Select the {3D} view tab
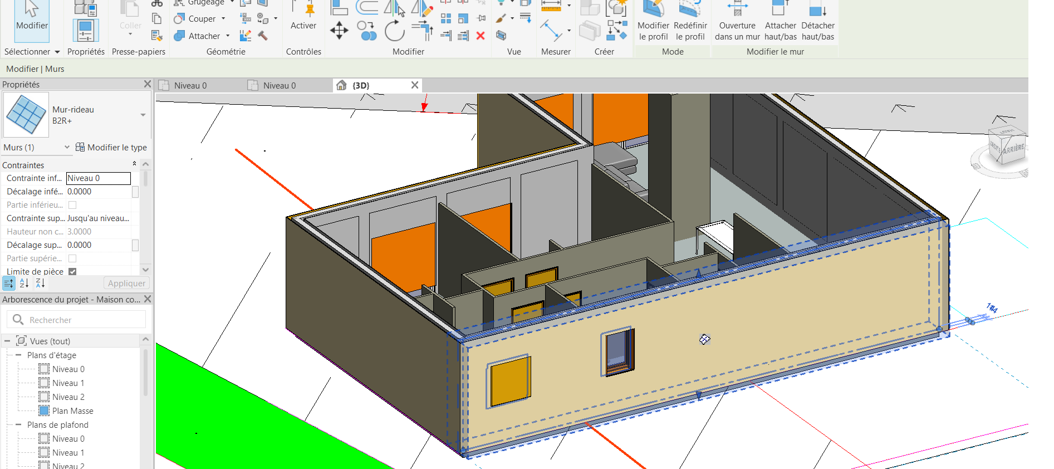 [361, 85]
